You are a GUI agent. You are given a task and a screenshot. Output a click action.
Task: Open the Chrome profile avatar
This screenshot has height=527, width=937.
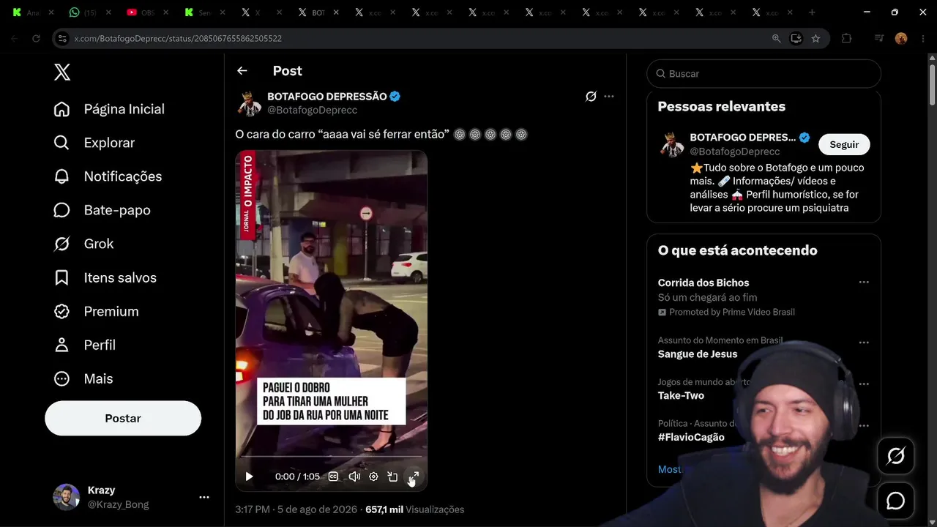point(901,38)
